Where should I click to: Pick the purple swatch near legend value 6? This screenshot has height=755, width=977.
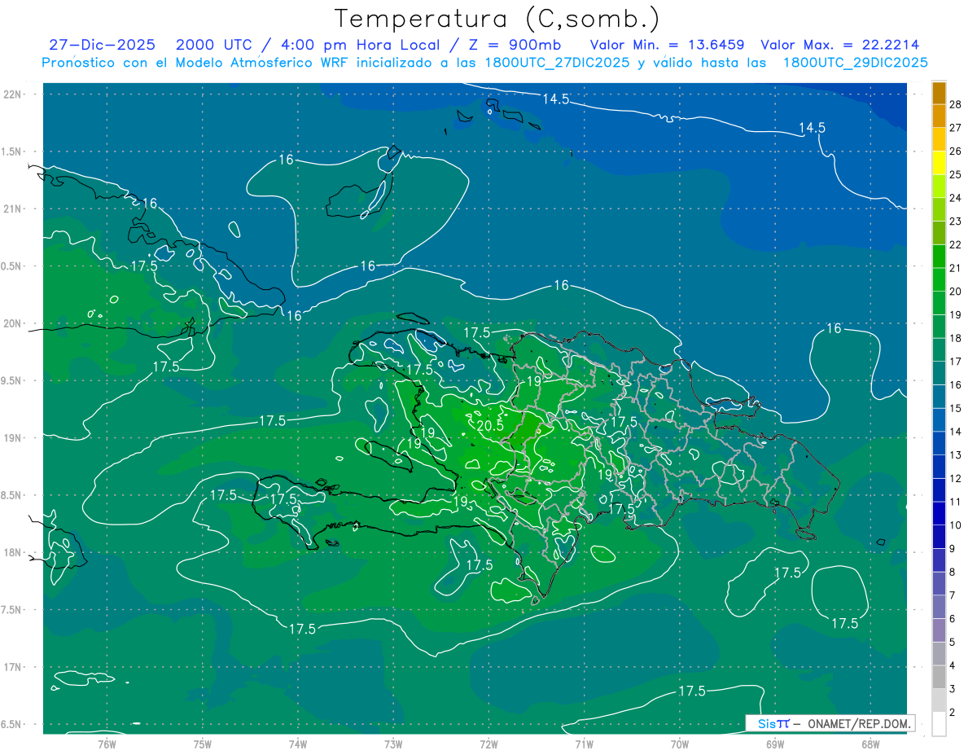(x=939, y=607)
